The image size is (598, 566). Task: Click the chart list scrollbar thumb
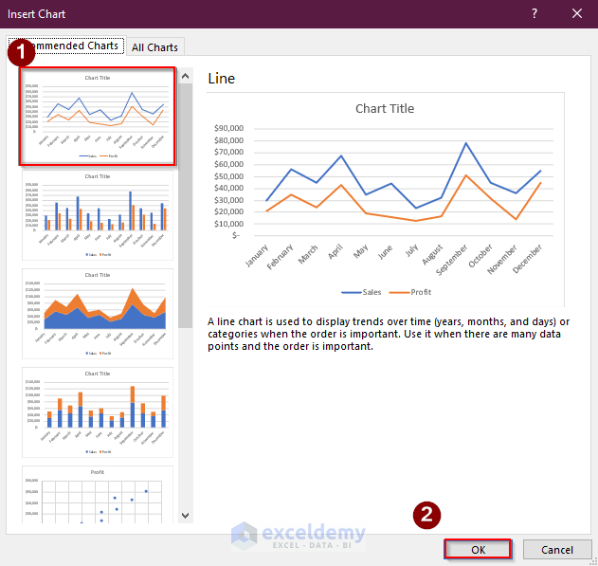(186, 206)
